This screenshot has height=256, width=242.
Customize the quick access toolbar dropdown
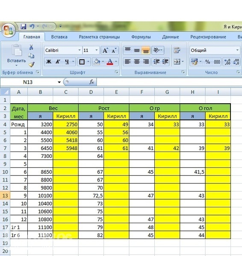(60, 26)
